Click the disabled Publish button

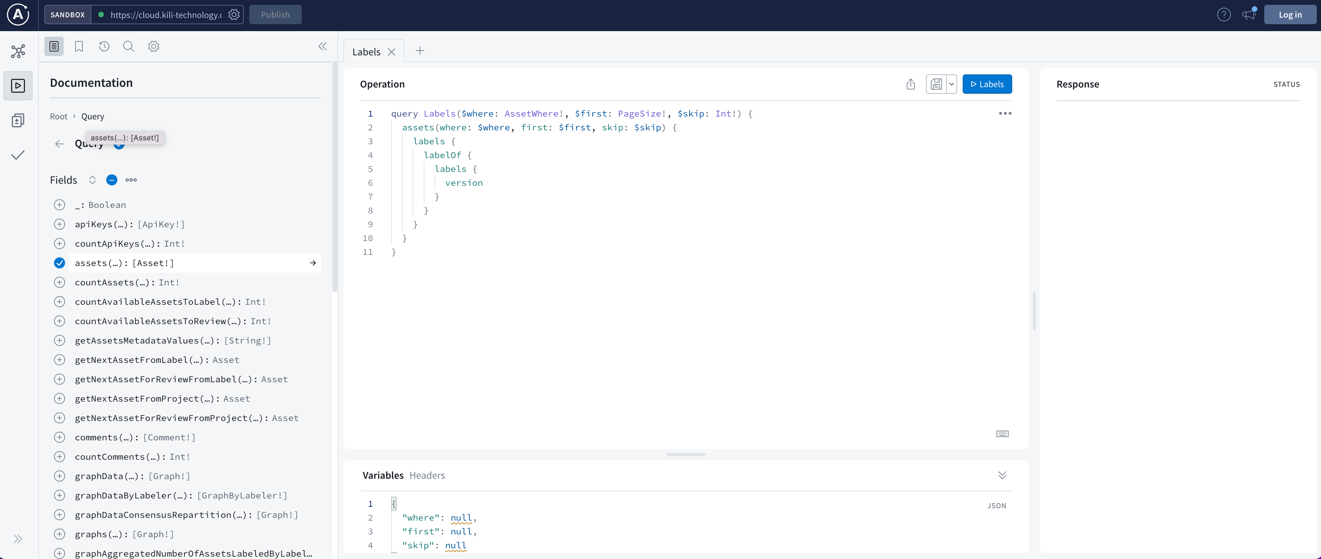coord(275,15)
